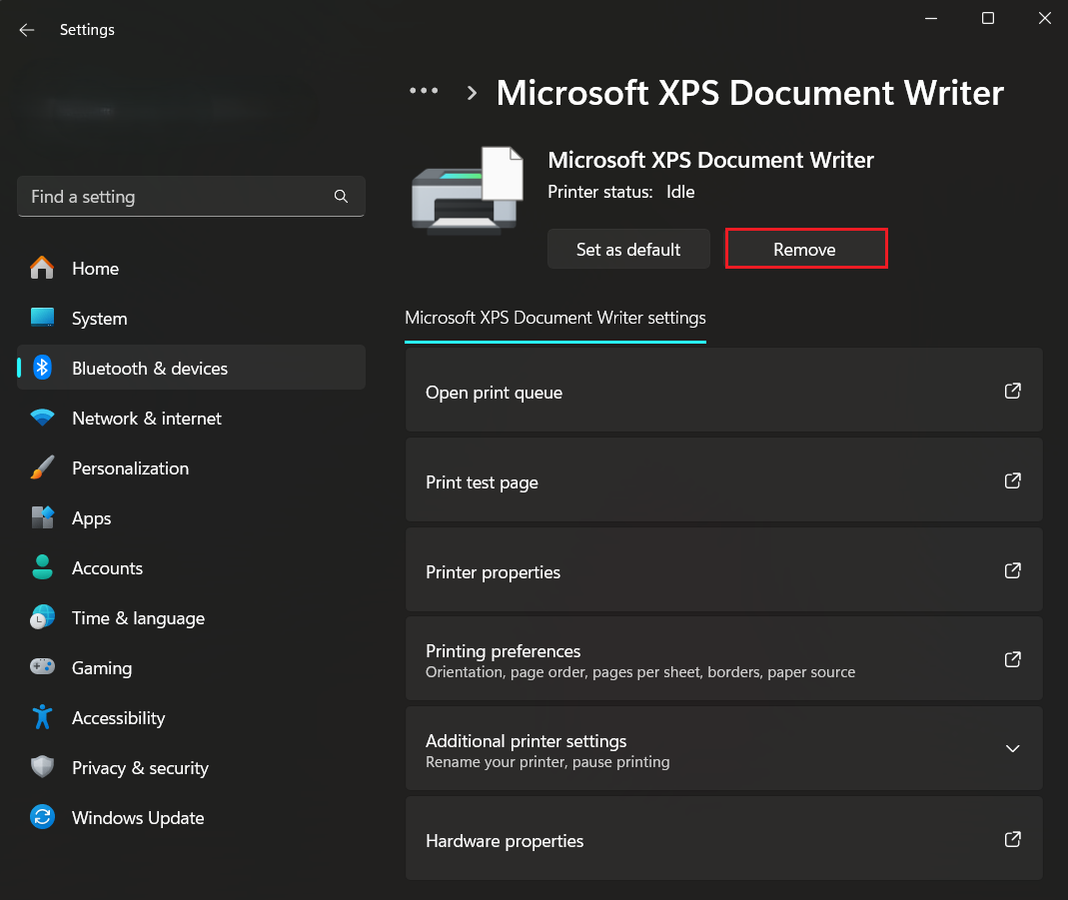This screenshot has height=900, width=1068.
Task: Expand Additional printer settings chevron
Action: (x=1012, y=749)
